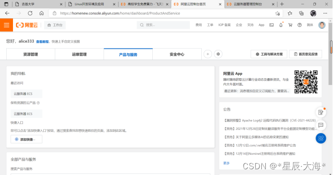This screenshot has width=333, height=175.
Task: Open the 2021年12月28日 translation service notice
Action: 270,128
